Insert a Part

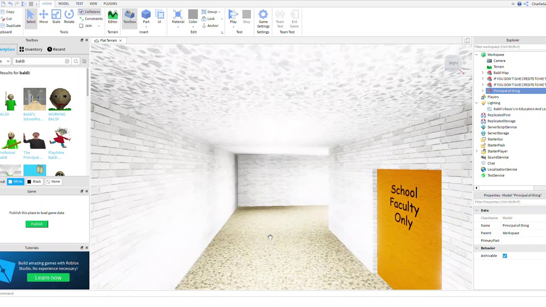click(146, 17)
